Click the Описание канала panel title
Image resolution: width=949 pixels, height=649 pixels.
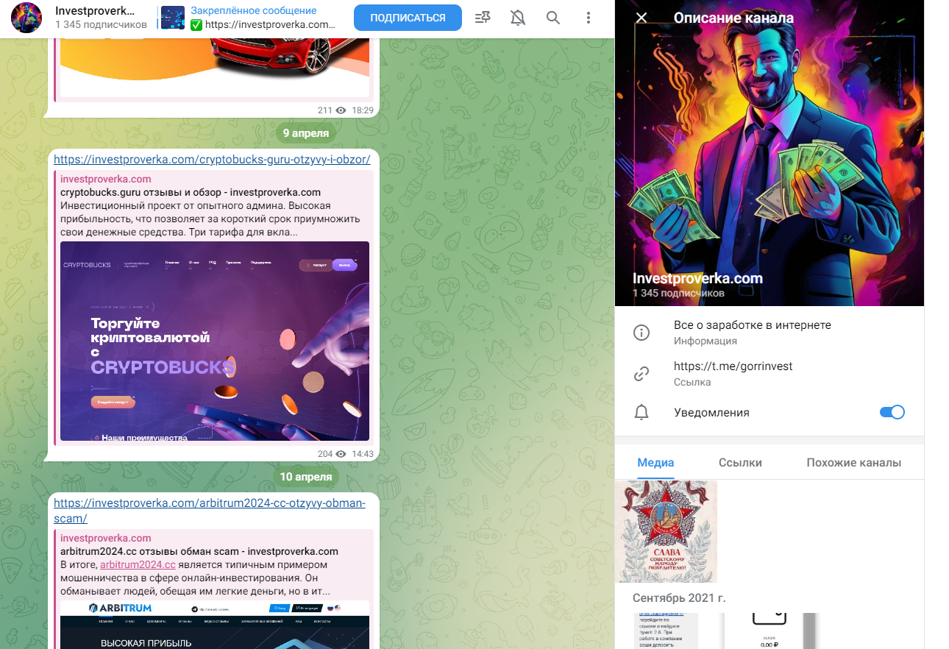point(733,18)
